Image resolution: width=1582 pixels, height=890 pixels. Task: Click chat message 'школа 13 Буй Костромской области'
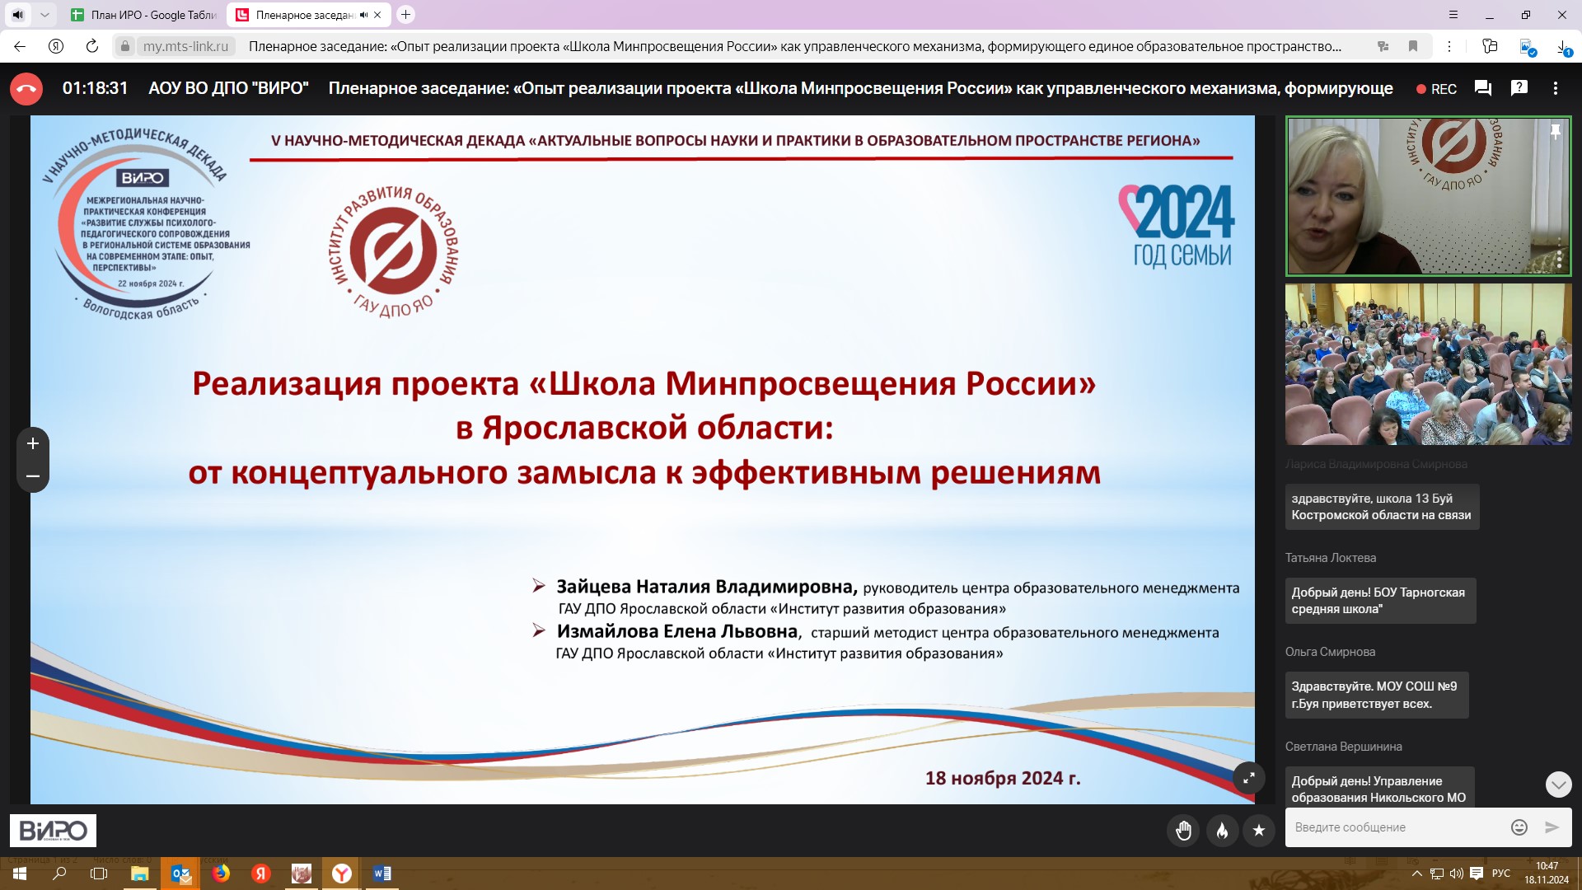point(1382,507)
